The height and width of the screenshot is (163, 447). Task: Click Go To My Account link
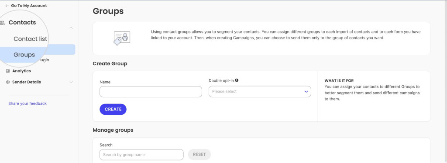(x=29, y=6)
